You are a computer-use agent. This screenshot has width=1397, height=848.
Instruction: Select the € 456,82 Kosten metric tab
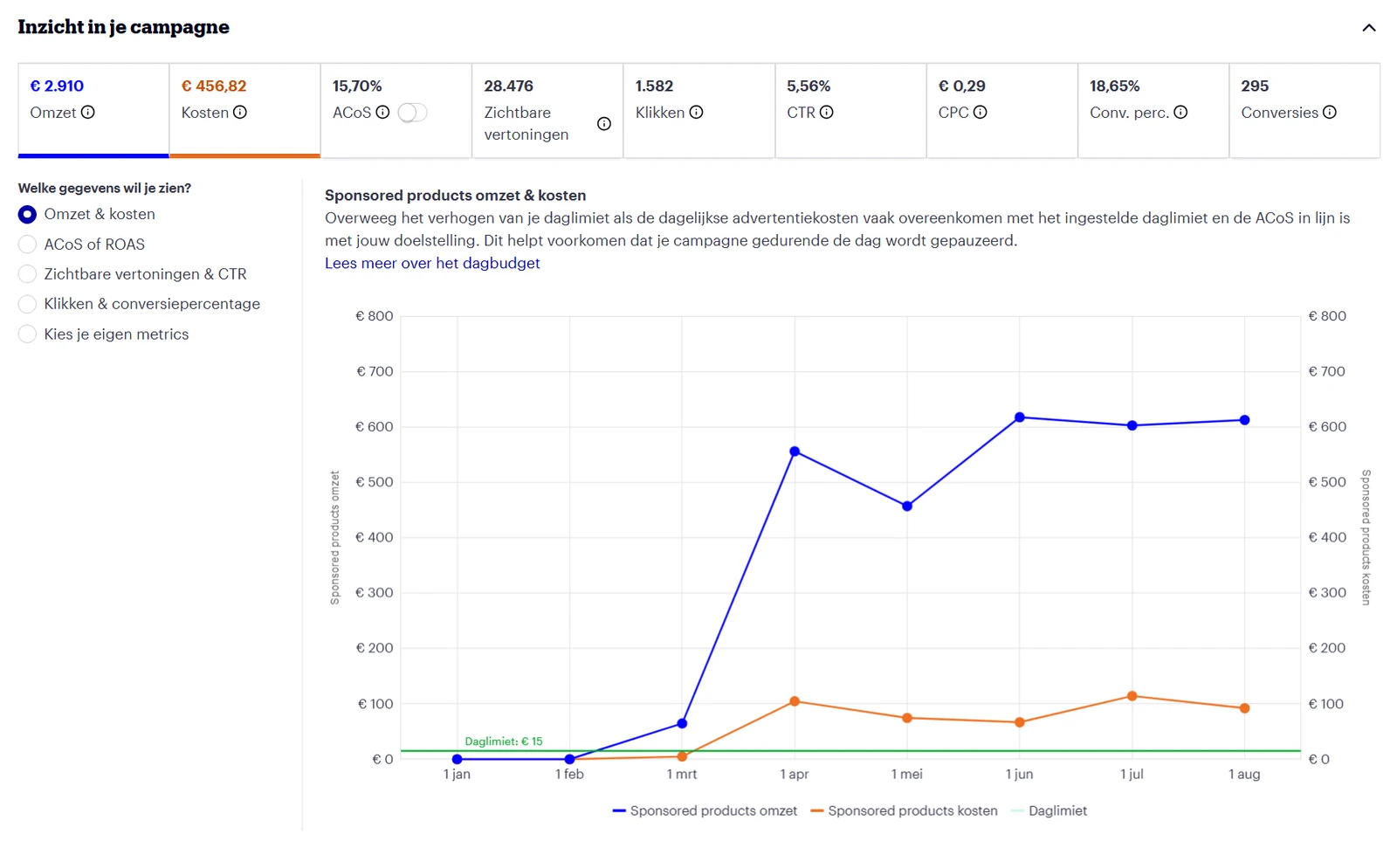244,110
